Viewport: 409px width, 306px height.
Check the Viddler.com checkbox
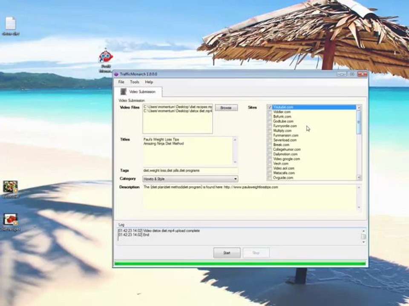269,112
